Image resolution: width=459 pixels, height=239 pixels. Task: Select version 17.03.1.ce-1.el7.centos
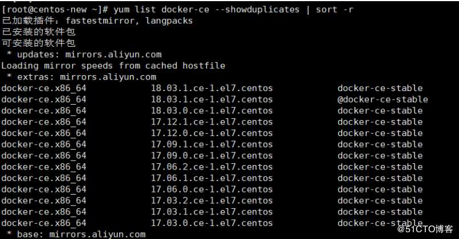[x=212, y=212]
